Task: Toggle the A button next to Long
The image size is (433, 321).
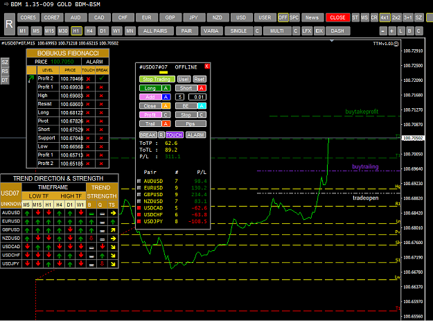Action: click(x=166, y=88)
